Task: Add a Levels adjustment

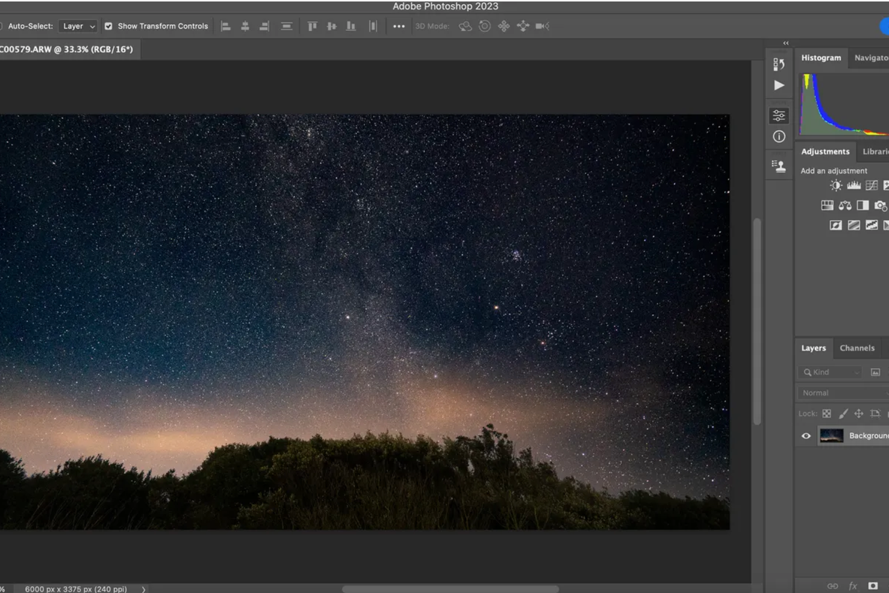Action: pos(853,185)
